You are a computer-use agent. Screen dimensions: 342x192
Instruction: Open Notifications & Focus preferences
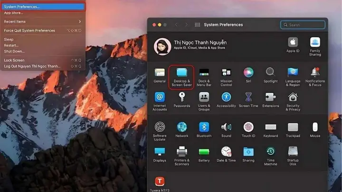[x=315, y=77]
